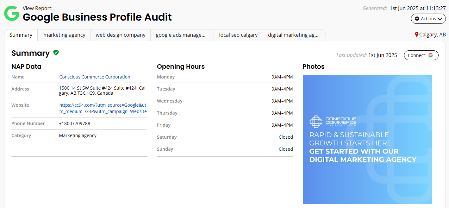Open the web design company tab

pyautogui.click(x=121, y=35)
